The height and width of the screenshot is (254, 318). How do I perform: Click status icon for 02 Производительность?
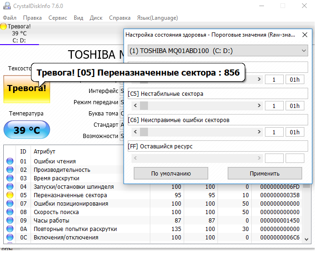pos(10,169)
